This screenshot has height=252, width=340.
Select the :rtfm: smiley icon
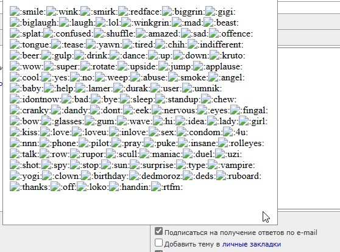tap(156, 187)
